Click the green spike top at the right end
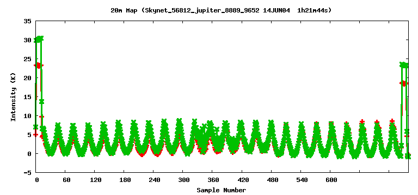The image size is (418, 195). [x=404, y=64]
